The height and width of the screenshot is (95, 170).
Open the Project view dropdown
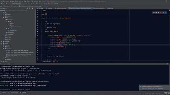pyautogui.click(x=4, y=8)
